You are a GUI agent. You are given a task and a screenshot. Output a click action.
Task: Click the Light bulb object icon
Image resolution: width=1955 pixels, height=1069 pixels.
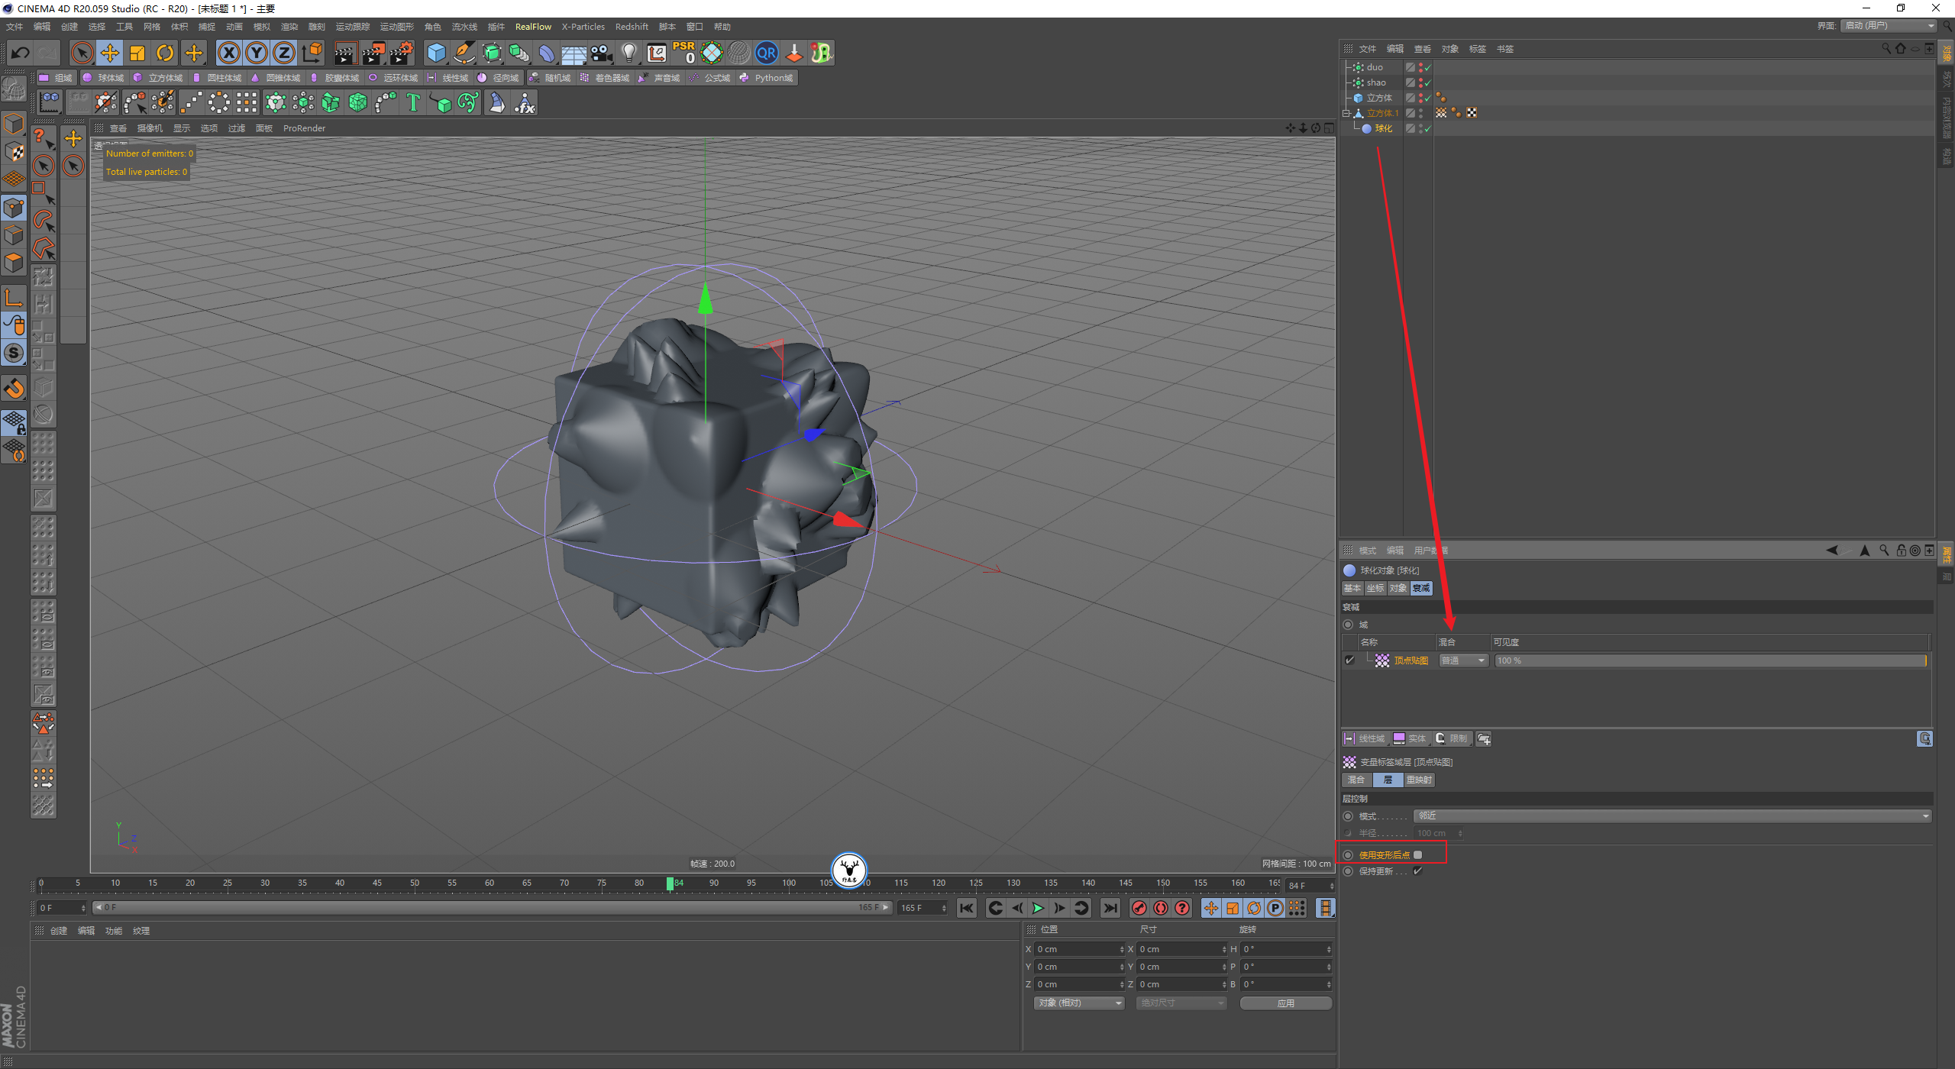coord(629,53)
